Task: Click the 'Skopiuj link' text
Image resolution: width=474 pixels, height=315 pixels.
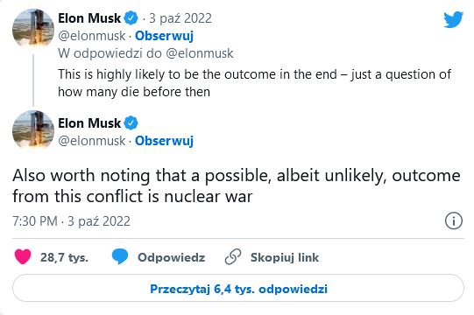Action: [285, 257]
